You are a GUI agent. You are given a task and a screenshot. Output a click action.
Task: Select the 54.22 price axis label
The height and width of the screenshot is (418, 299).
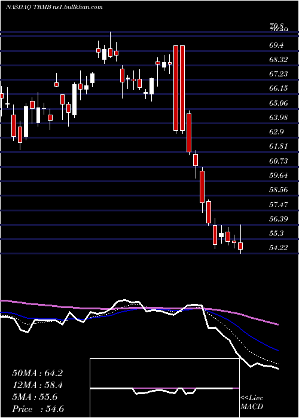(279, 248)
